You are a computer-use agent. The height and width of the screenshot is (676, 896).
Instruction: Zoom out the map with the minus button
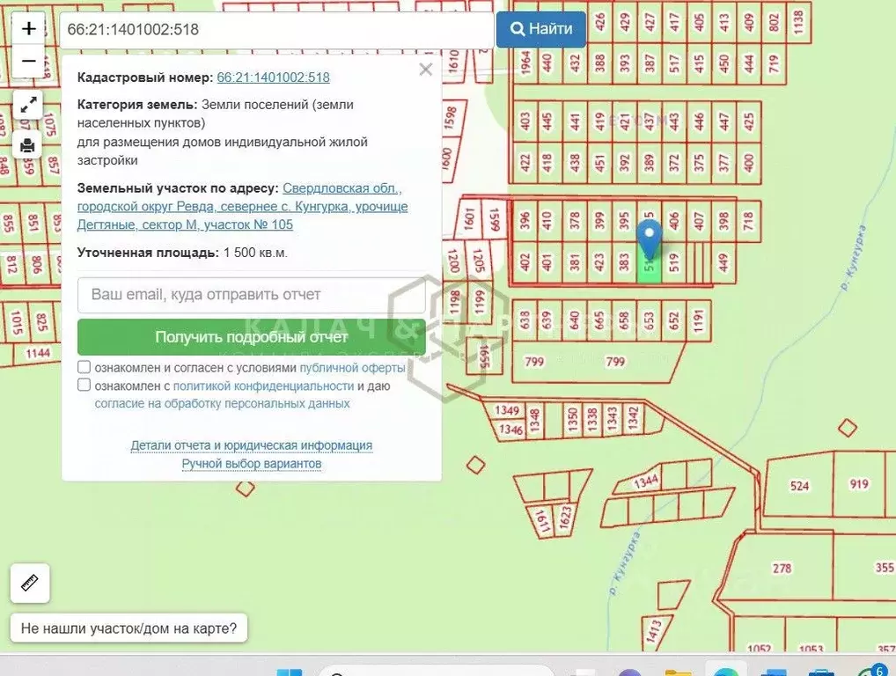click(x=29, y=61)
